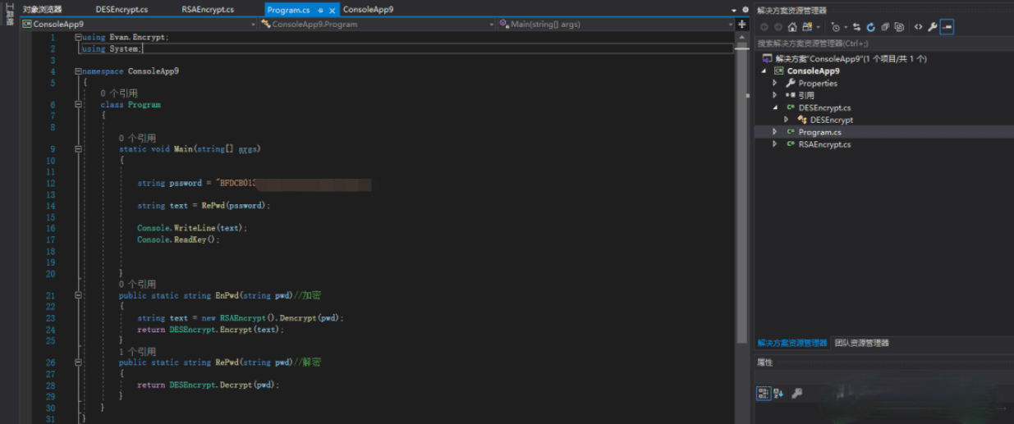
Task: Click the Solution Explorer Back navigation icon
Action: 764,27
